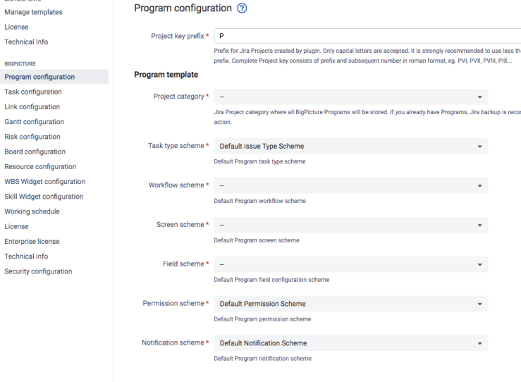Go to Resource configuration
This screenshot has height=382, width=521.
40,167
